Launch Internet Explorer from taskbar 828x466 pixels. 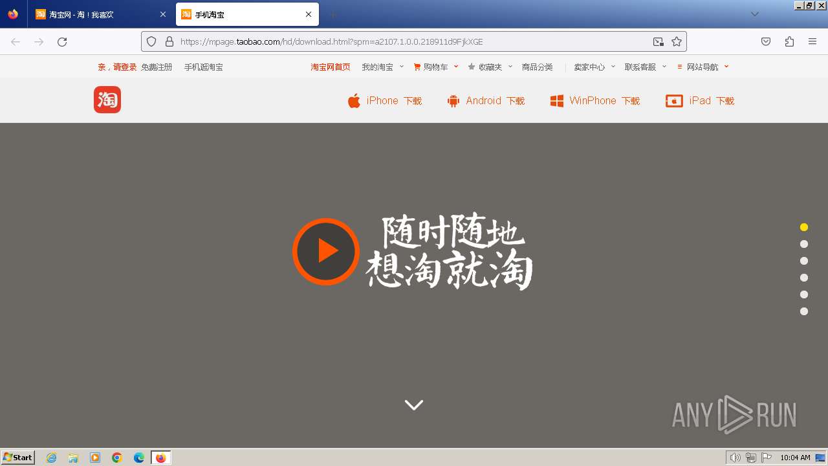[52, 458]
